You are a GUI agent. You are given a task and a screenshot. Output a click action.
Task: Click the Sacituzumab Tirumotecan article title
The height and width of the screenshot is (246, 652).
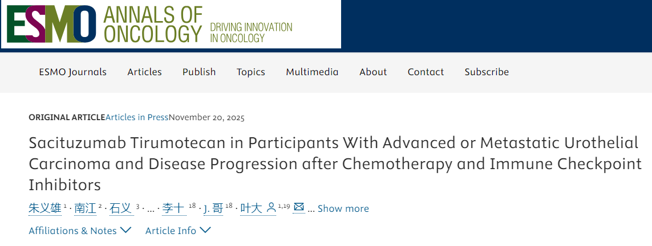334,163
